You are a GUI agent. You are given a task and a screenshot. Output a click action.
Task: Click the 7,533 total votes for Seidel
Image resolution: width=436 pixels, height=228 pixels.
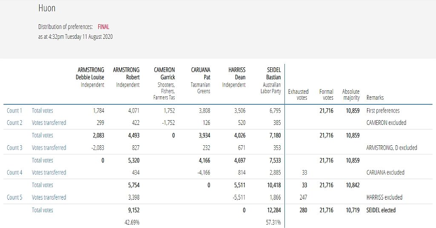point(275,160)
